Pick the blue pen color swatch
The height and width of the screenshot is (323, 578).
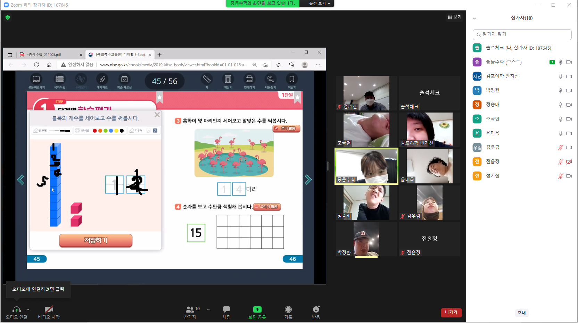[111, 131]
